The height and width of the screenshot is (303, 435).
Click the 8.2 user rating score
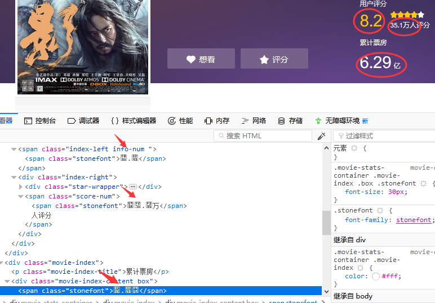point(371,21)
